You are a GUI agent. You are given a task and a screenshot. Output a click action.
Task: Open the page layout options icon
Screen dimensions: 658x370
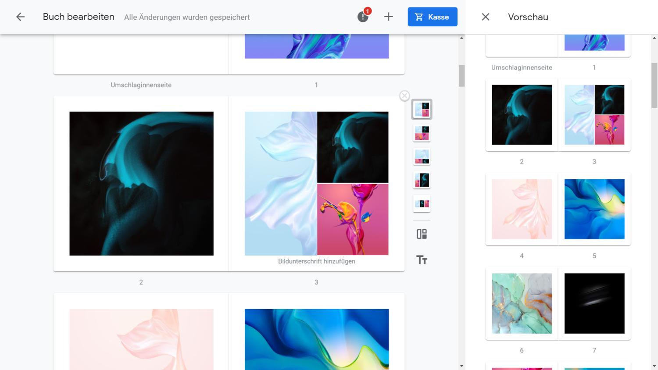tap(422, 234)
